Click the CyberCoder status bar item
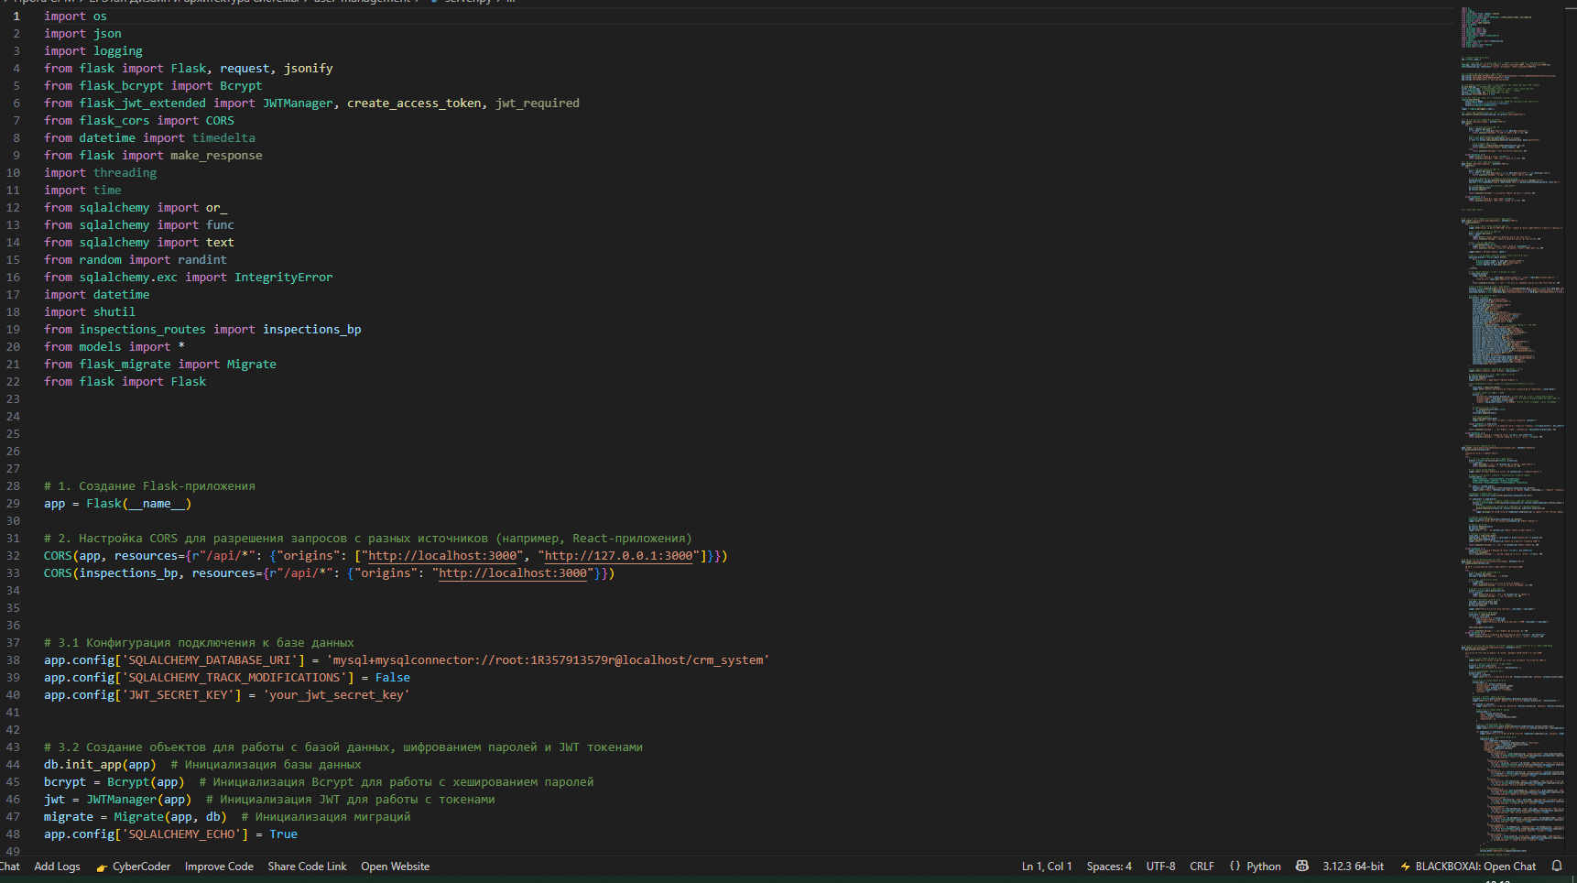The width and height of the screenshot is (1577, 883). coord(134,867)
